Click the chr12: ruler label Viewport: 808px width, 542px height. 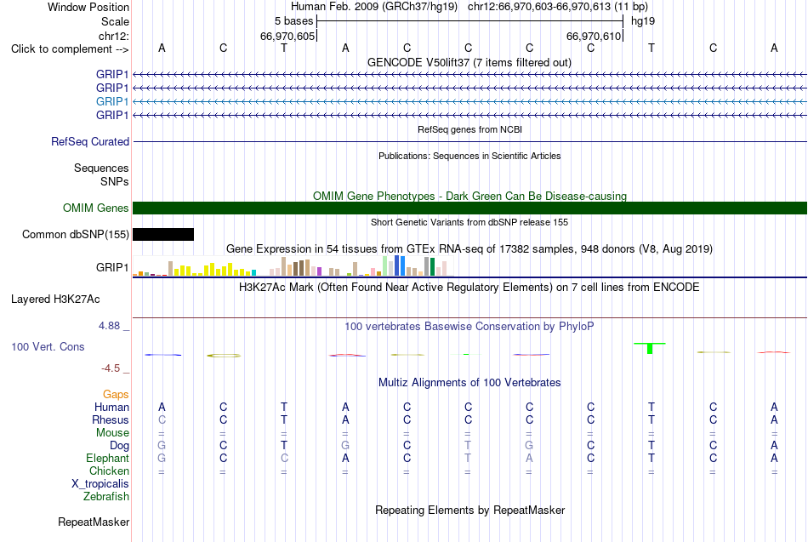click(114, 36)
